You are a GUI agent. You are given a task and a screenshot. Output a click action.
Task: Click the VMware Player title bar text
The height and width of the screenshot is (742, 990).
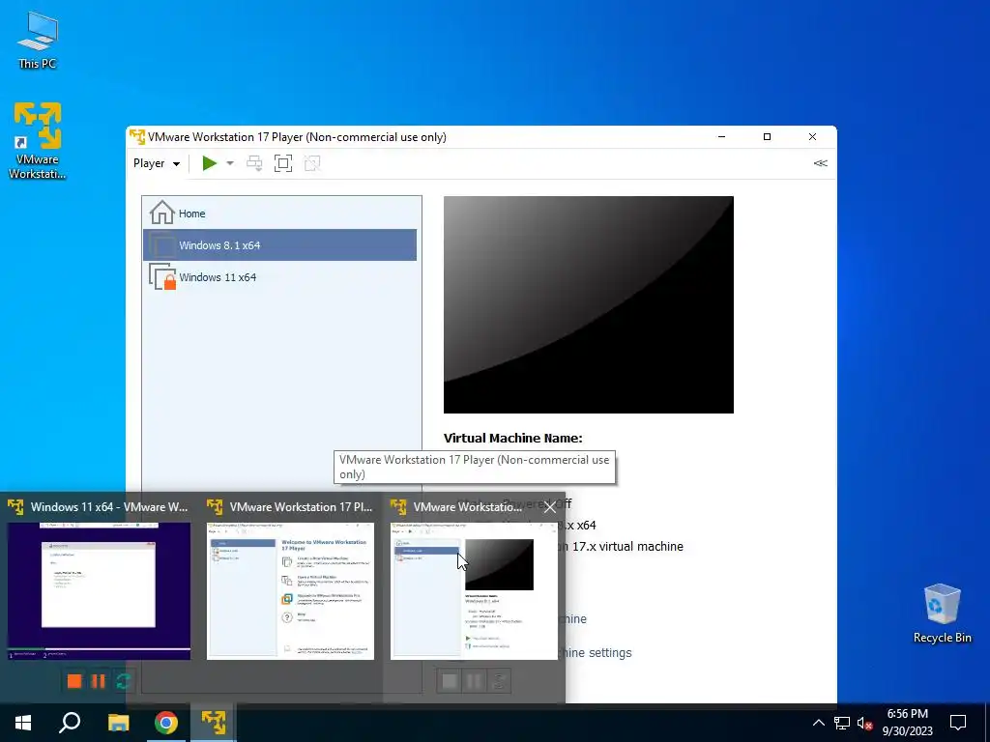pos(297,137)
